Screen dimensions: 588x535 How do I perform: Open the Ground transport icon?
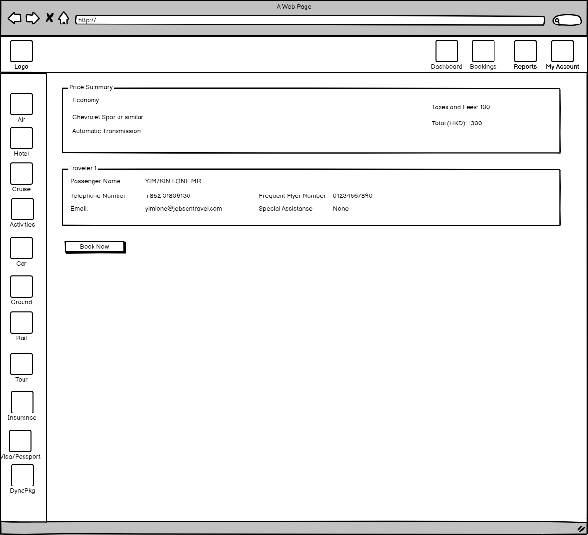[22, 287]
